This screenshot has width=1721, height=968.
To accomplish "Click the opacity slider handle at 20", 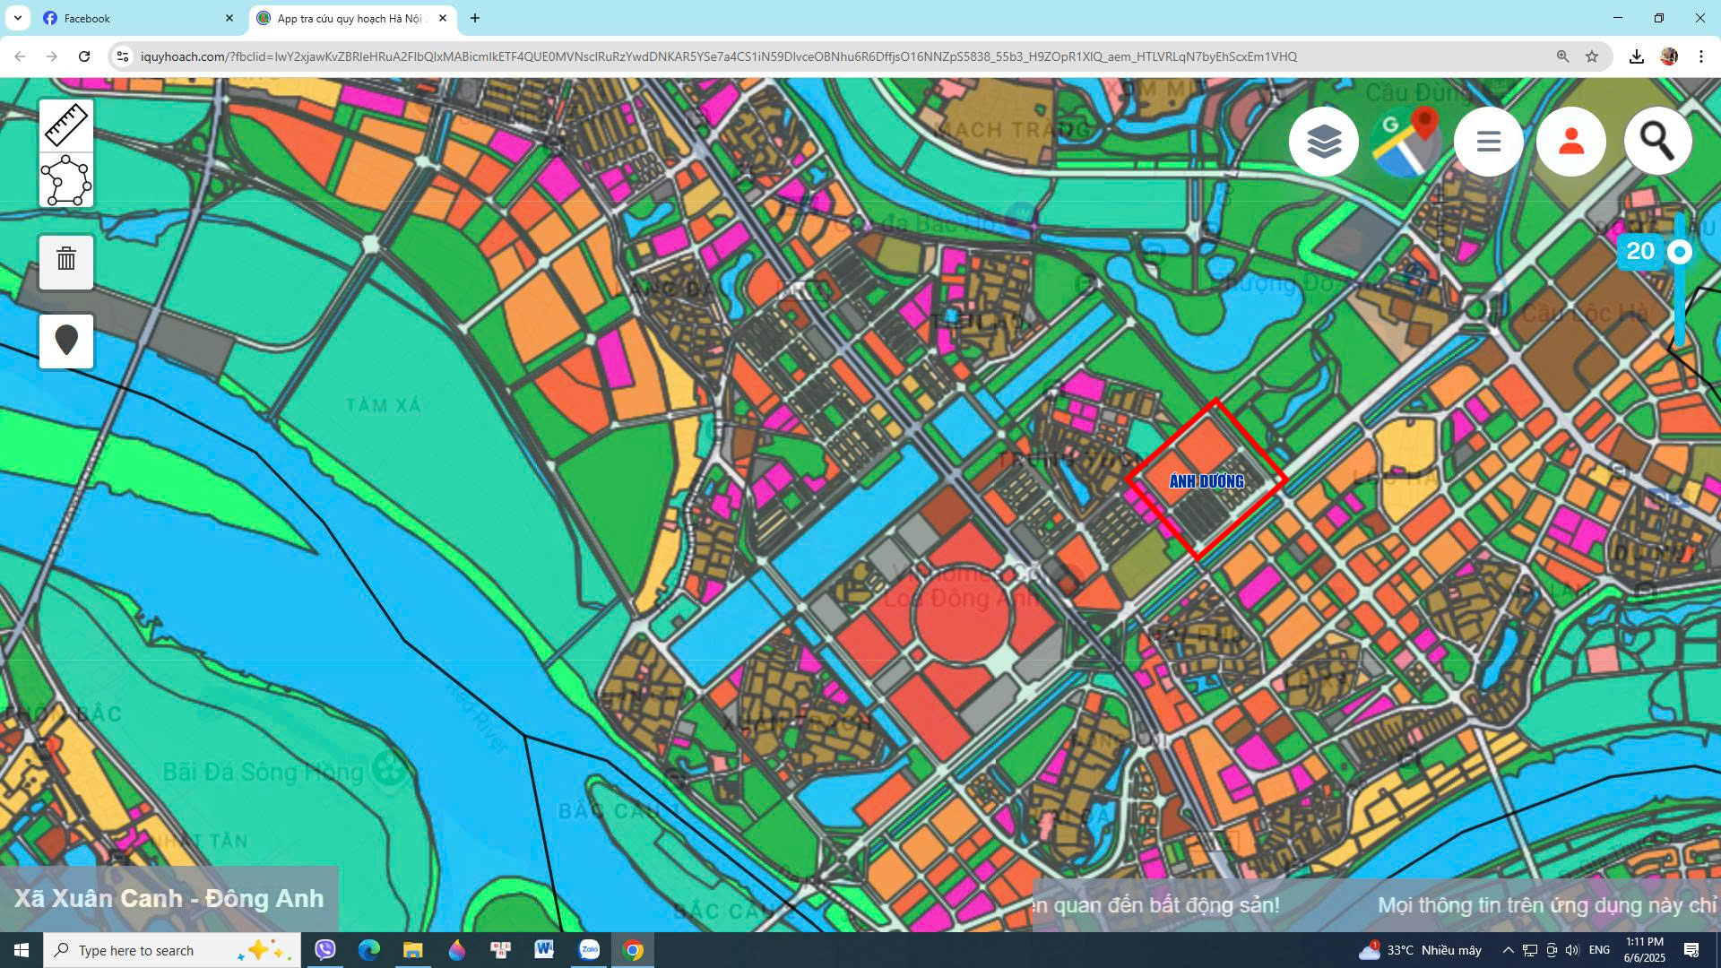I will click(x=1680, y=252).
